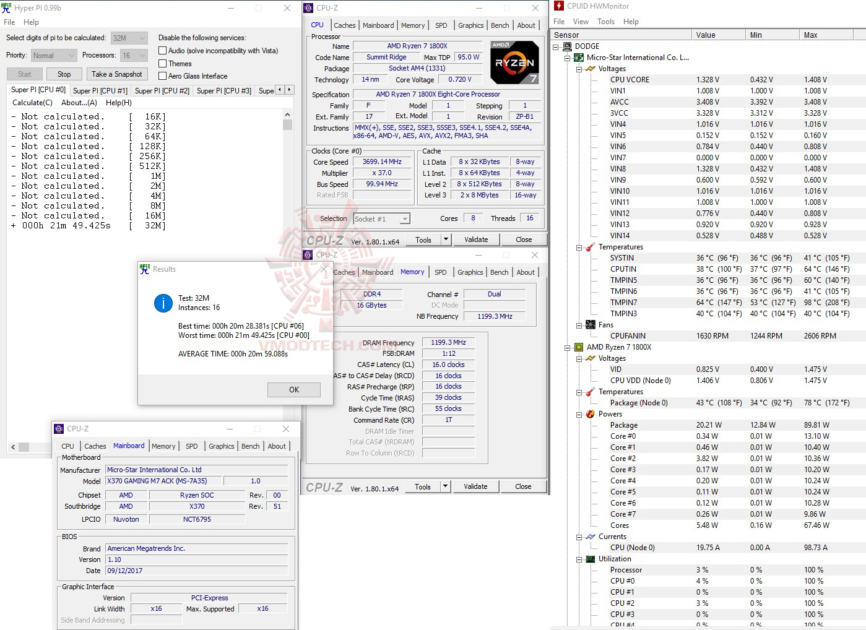The width and height of the screenshot is (866, 630).
Task: Click the right tab-scroll arrow in Hyper PI
Action: [289, 90]
